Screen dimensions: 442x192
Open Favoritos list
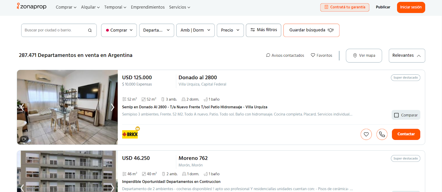tap(322, 55)
